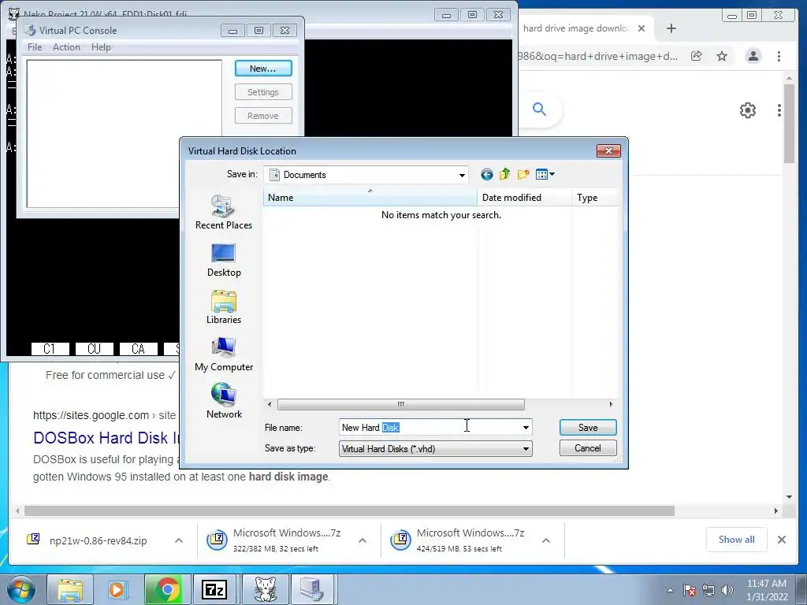Sort by the Type column header
807x605 pixels.
[x=594, y=198]
